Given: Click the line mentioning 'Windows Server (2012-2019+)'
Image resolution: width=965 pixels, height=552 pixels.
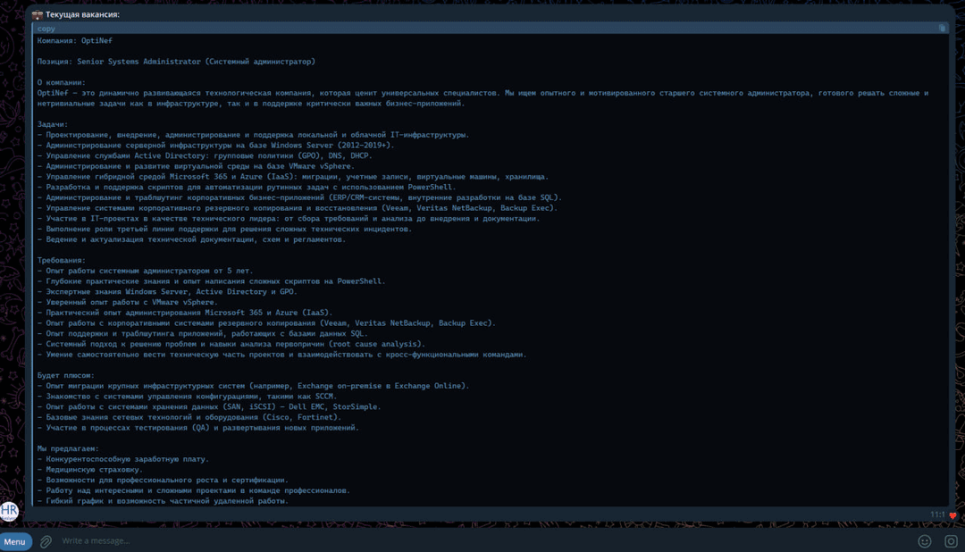Looking at the screenshot, I should tap(215, 146).
